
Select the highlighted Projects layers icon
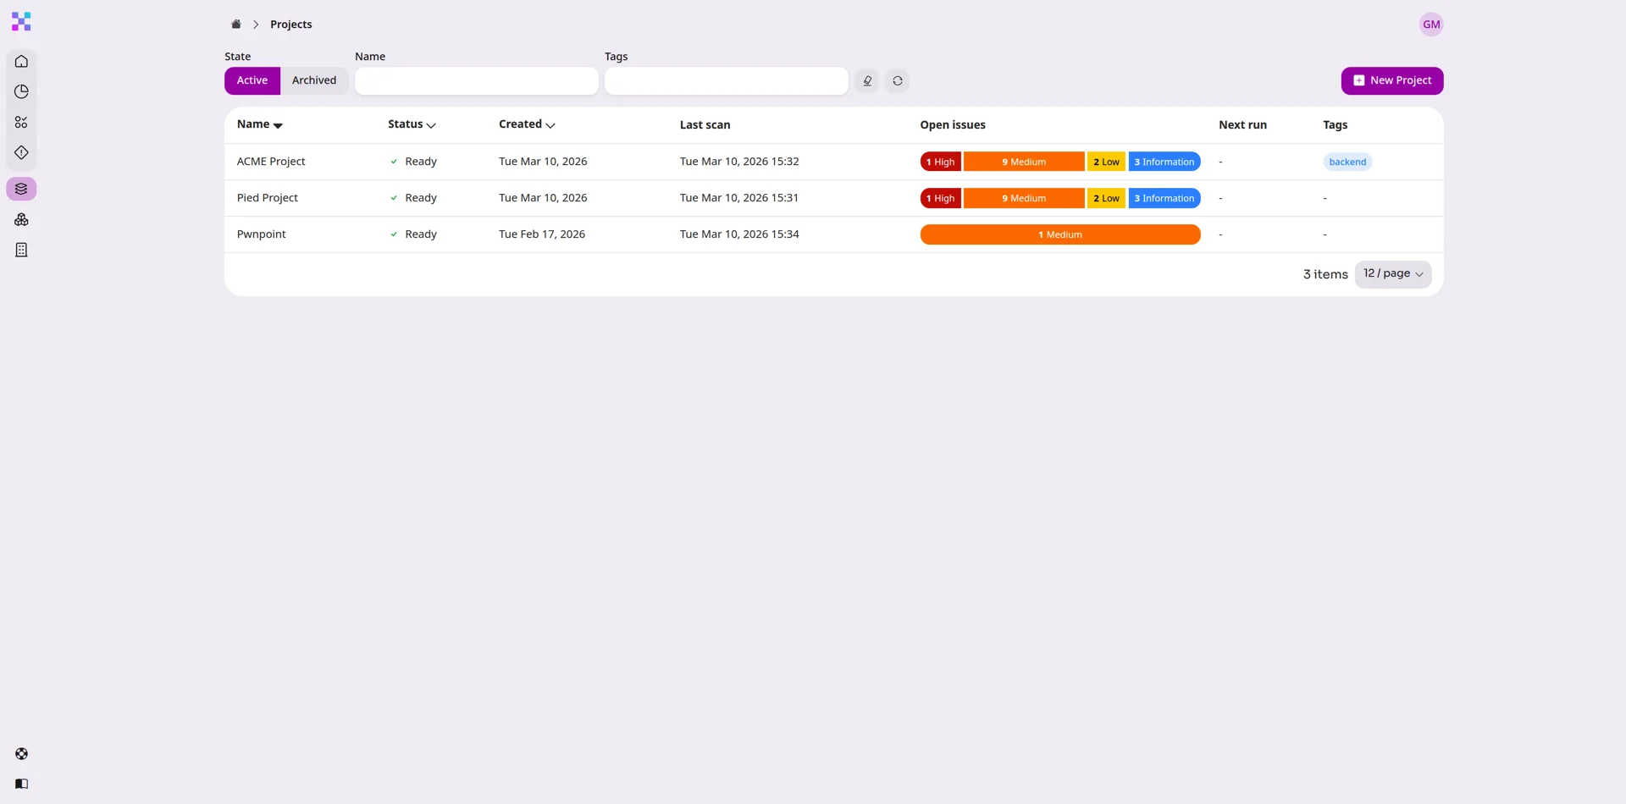[21, 188]
